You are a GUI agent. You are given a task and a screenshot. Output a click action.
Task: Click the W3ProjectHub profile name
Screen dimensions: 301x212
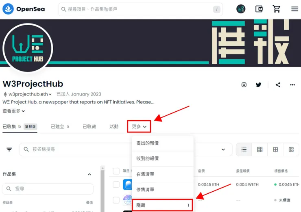point(33,84)
